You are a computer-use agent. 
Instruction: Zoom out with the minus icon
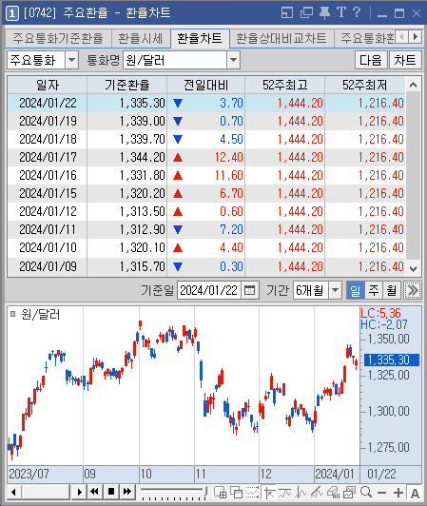(x=381, y=493)
